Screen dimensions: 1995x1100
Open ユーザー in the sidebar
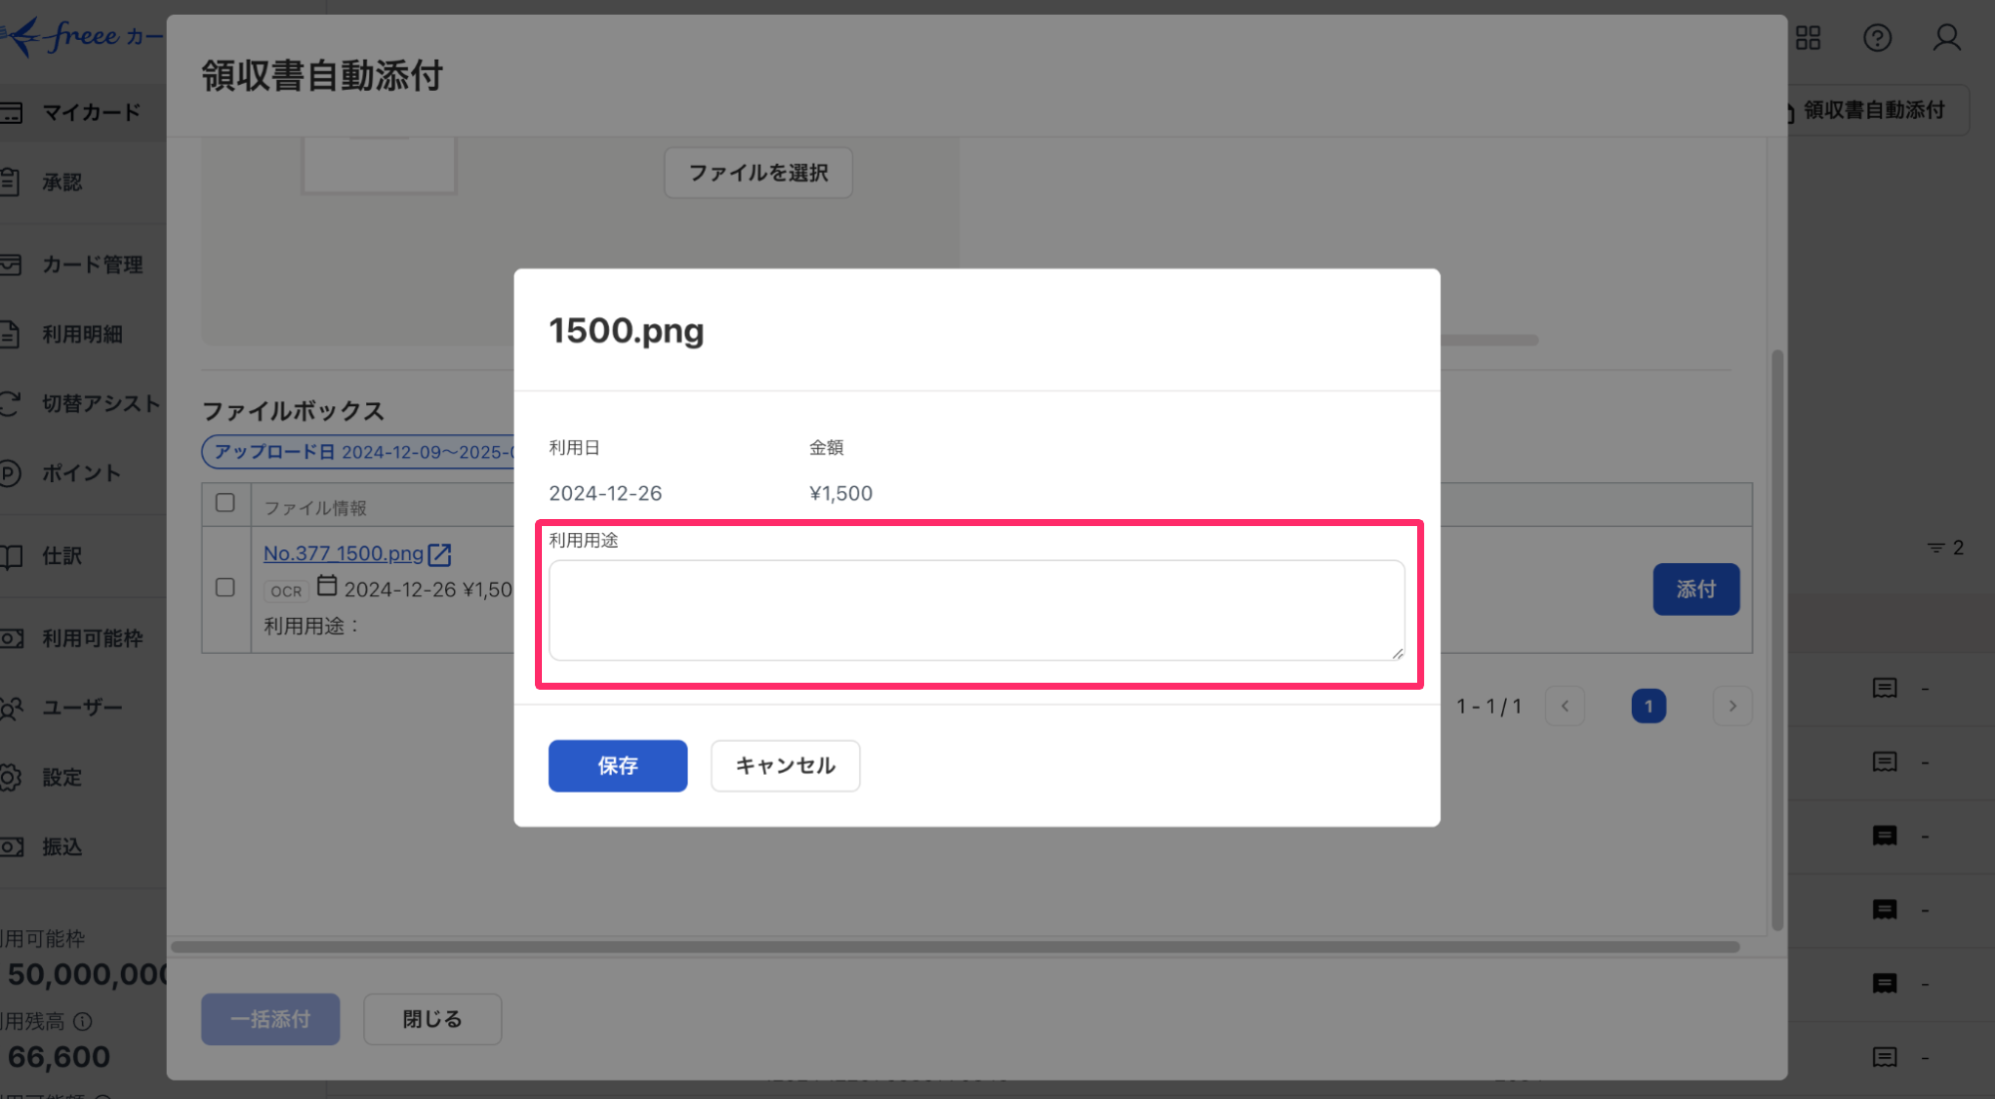click(82, 708)
